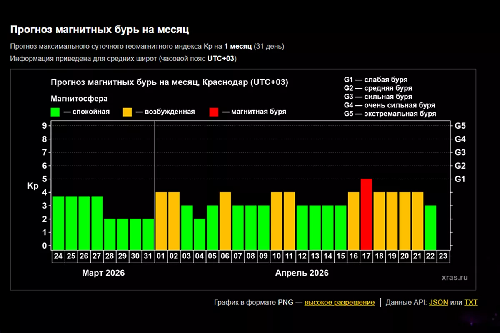Click the Март 2026 month label
The width and height of the screenshot is (500, 333).
tap(103, 273)
